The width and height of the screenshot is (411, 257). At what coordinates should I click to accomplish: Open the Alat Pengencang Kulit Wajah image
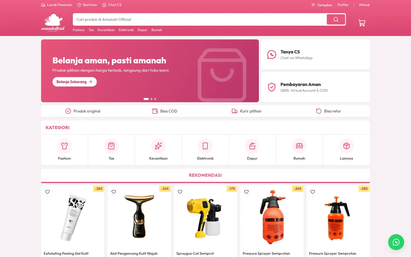tap(139, 217)
